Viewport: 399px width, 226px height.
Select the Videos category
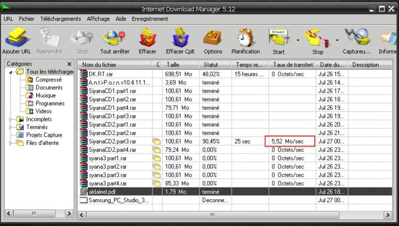[44, 111]
